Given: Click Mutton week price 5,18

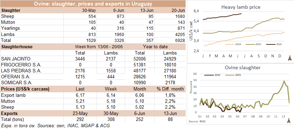Looking at the screenshot, I should pos(111,101).
